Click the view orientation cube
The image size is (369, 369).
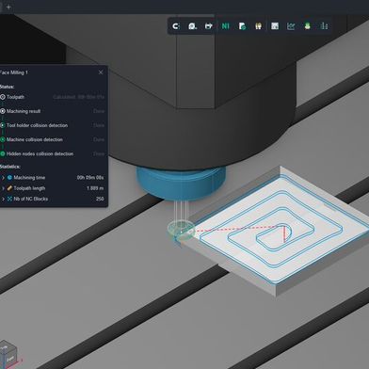[8, 354]
